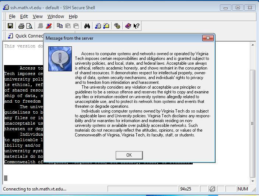This screenshot has height=196, width=259.
Task: Click OK in the server message dialog
Action: (x=129, y=155)
